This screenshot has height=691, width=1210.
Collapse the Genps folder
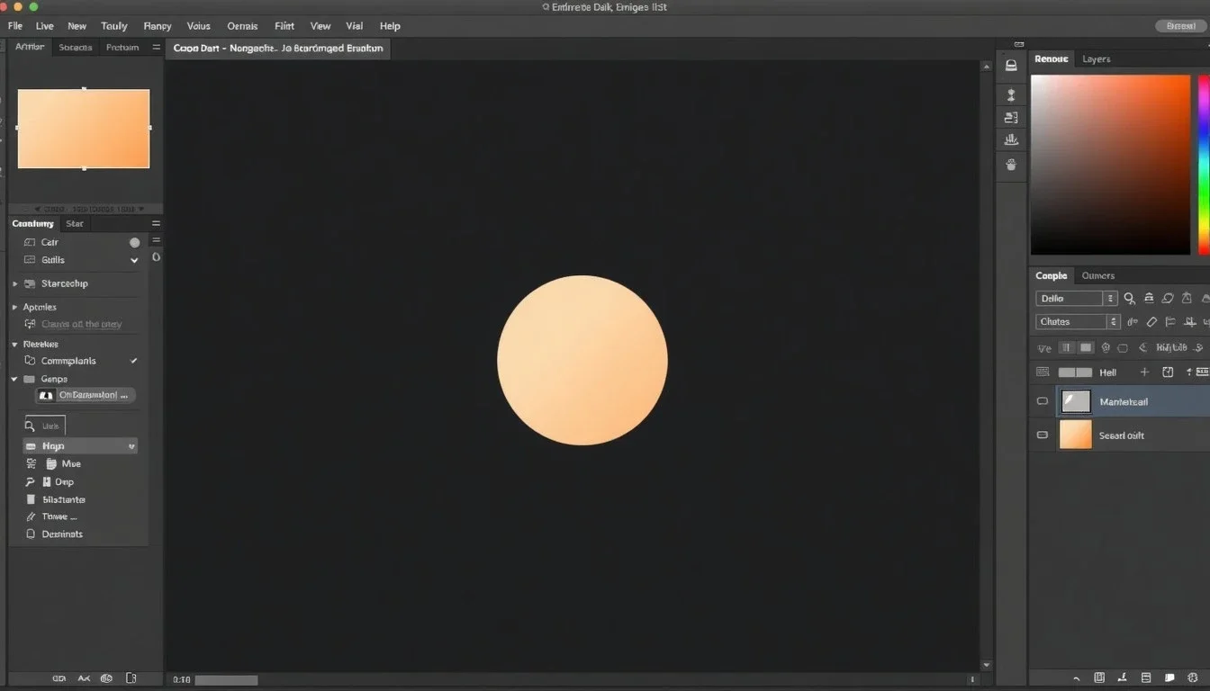click(15, 379)
